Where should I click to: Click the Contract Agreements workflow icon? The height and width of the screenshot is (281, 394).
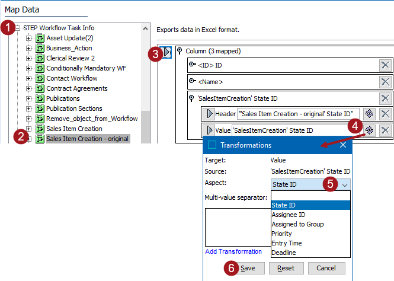click(40, 88)
